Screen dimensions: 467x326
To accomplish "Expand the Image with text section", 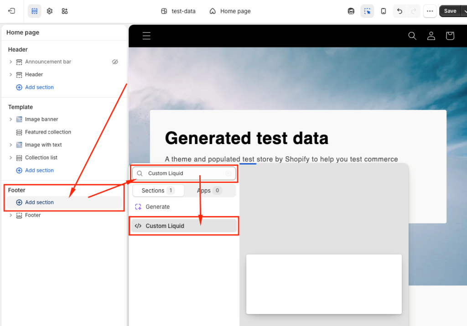I will (11, 145).
